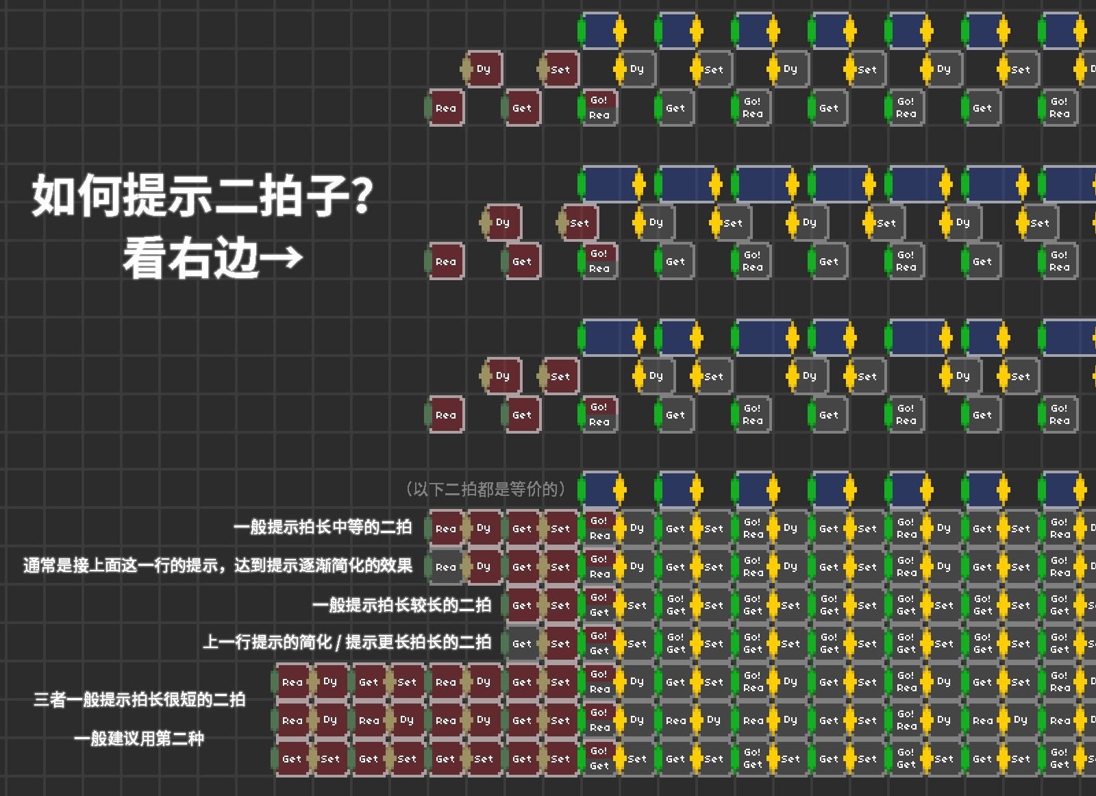Select the leftmost red Rea block beside the 三者一般提示拍长很短的二拍 label
This screenshot has height=796, width=1096.
[x=292, y=682]
